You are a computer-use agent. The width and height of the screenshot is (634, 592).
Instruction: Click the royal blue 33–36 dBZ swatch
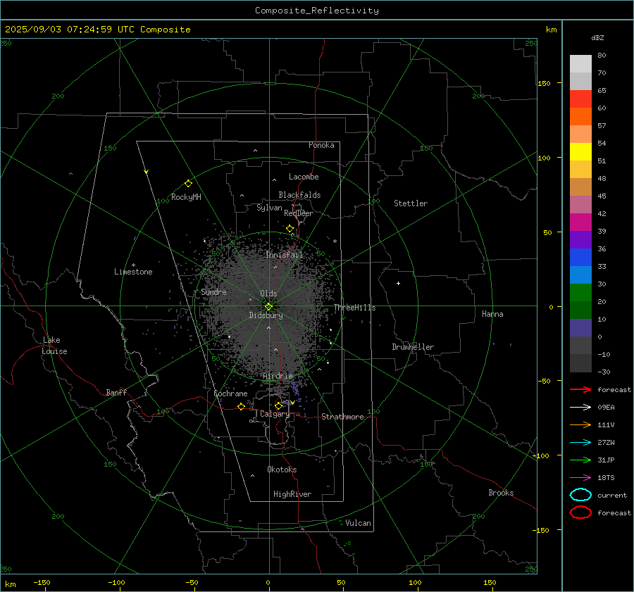tap(580, 258)
